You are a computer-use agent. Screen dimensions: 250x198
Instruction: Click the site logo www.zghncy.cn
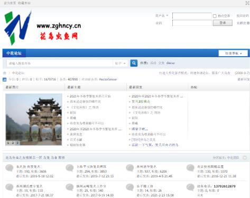pyautogui.click(x=42, y=28)
